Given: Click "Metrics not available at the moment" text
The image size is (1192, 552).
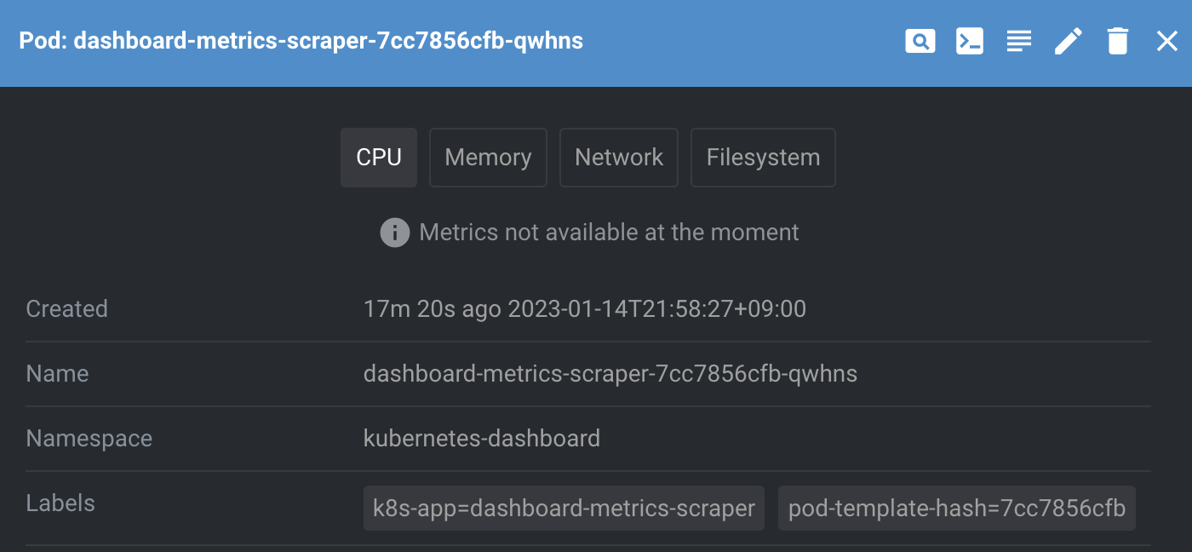Looking at the screenshot, I should (x=609, y=233).
